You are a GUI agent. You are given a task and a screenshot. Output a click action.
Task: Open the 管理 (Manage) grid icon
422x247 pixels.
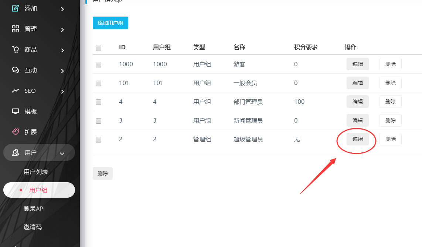pyautogui.click(x=15, y=29)
